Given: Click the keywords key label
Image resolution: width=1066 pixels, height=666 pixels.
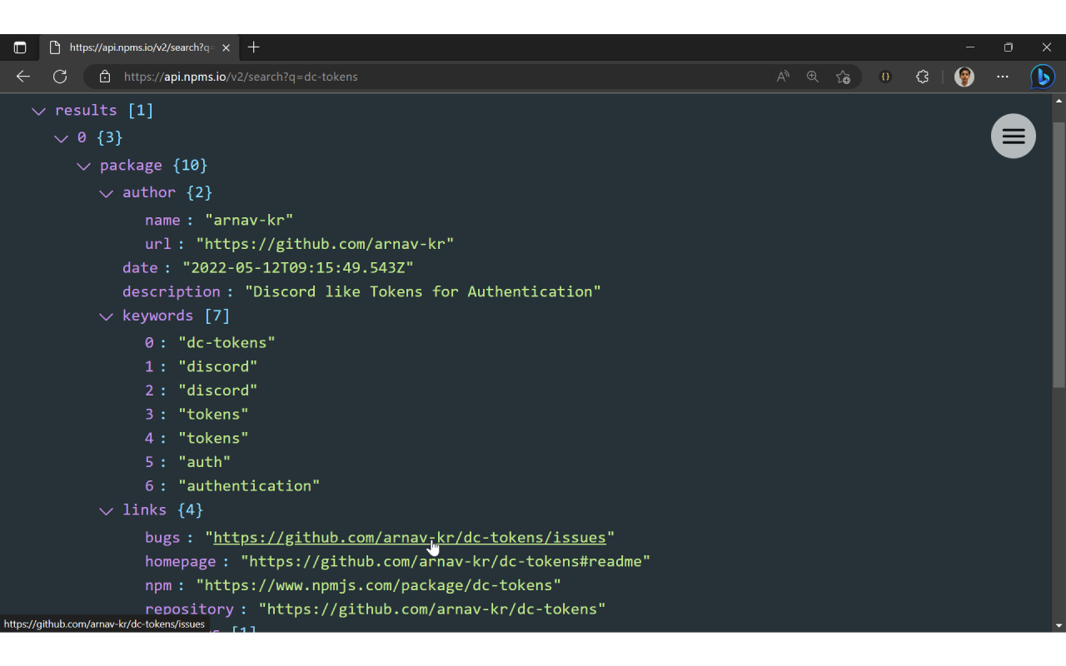Looking at the screenshot, I should pyautogui.click(x=157, y=316).
